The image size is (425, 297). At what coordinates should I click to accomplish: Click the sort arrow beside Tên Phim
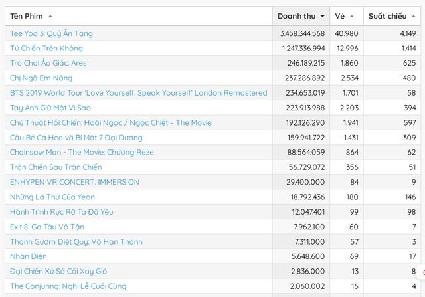point(51,16)
